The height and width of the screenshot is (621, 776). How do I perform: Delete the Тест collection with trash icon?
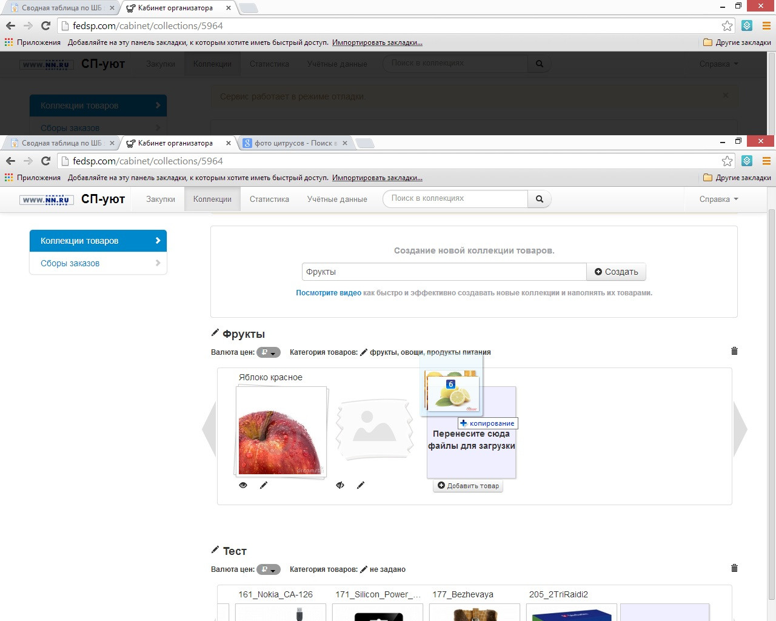pyautogui.click(x=734, y=568)
